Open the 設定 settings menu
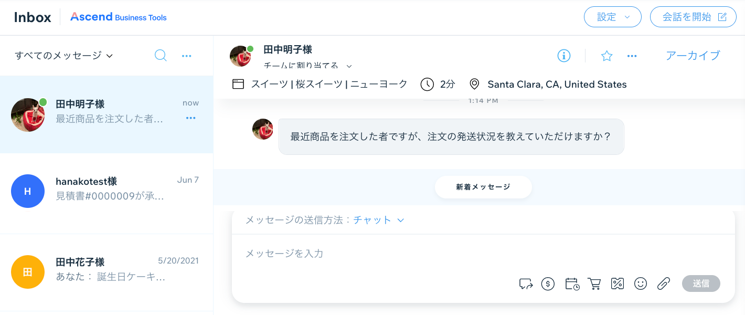745x315 pixels. click(x=612, y=17)
